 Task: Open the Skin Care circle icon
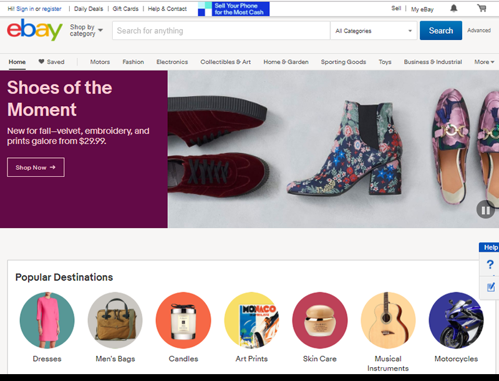point(320,320)
